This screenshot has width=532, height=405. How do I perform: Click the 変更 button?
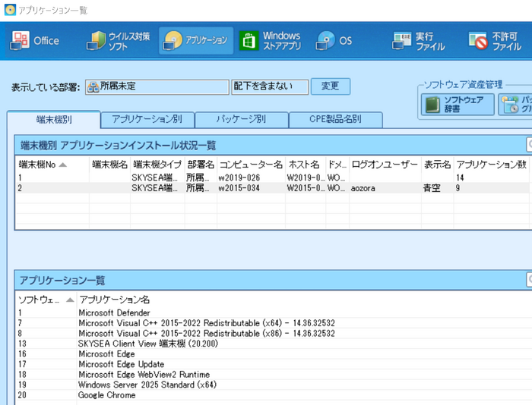coord(331,86)
